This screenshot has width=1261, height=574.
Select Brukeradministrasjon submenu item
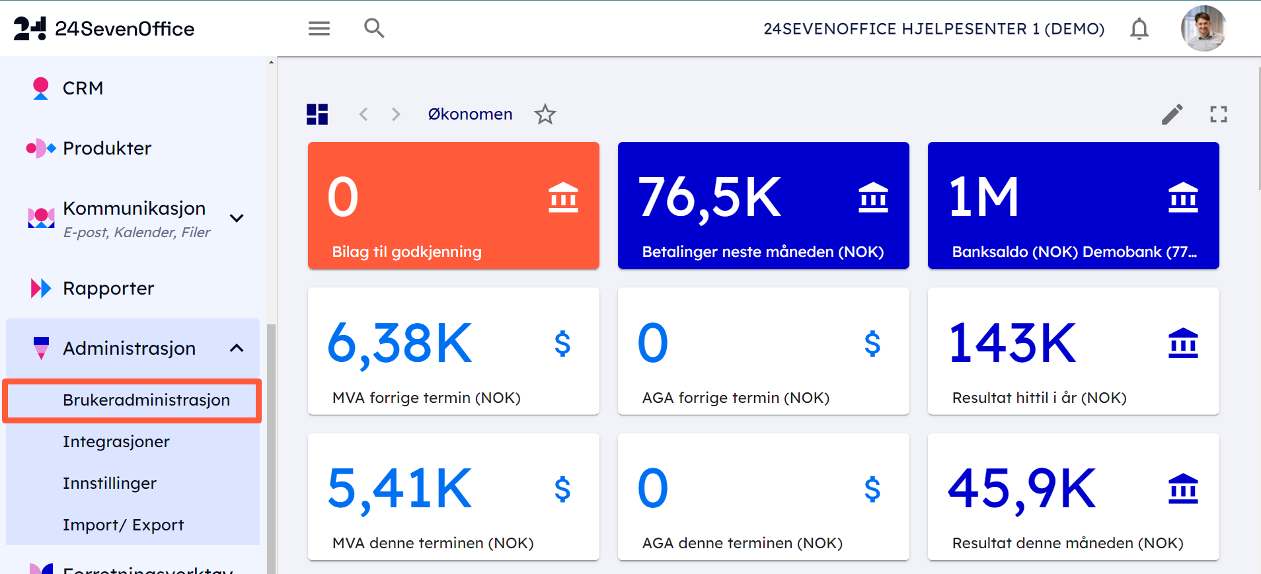146,400
